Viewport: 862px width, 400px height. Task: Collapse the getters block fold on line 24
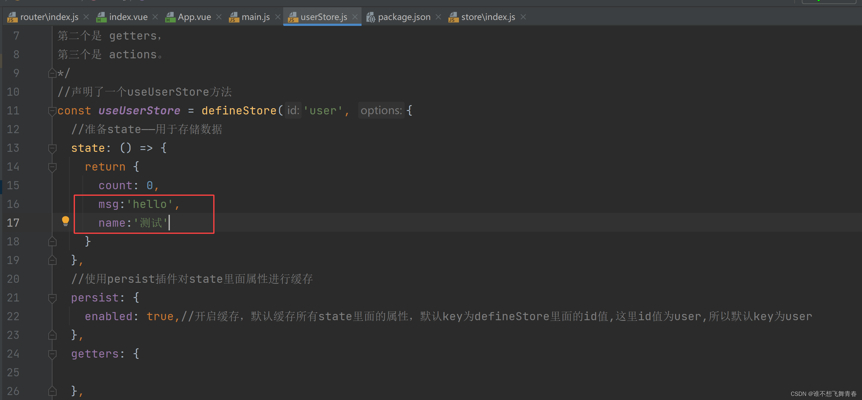click(52, 354)
